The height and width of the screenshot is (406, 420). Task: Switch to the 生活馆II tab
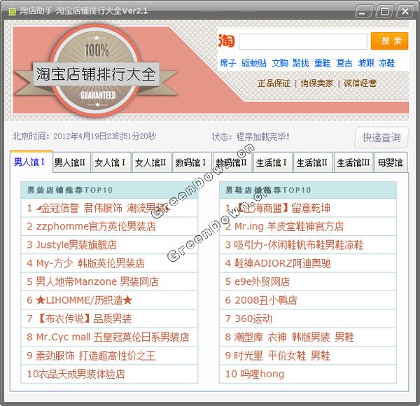[x=313, y=162]
